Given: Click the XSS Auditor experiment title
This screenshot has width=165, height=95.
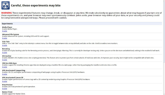Looking at the screenshot, I should coord(7,56).
